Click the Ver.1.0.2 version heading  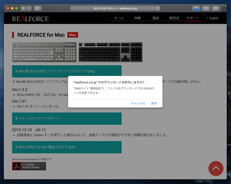(x=20, y=89)
